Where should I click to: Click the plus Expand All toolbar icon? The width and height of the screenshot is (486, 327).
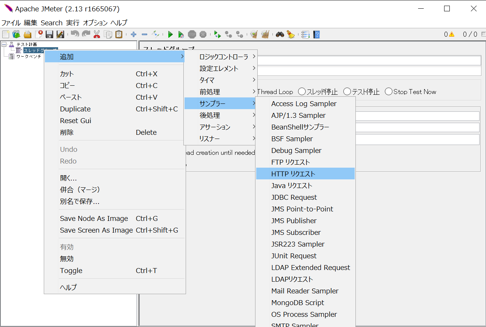coord(133,34)
